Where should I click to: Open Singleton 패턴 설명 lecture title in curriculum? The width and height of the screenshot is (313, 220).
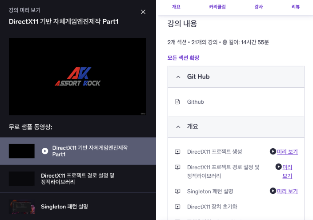point(210,191)
